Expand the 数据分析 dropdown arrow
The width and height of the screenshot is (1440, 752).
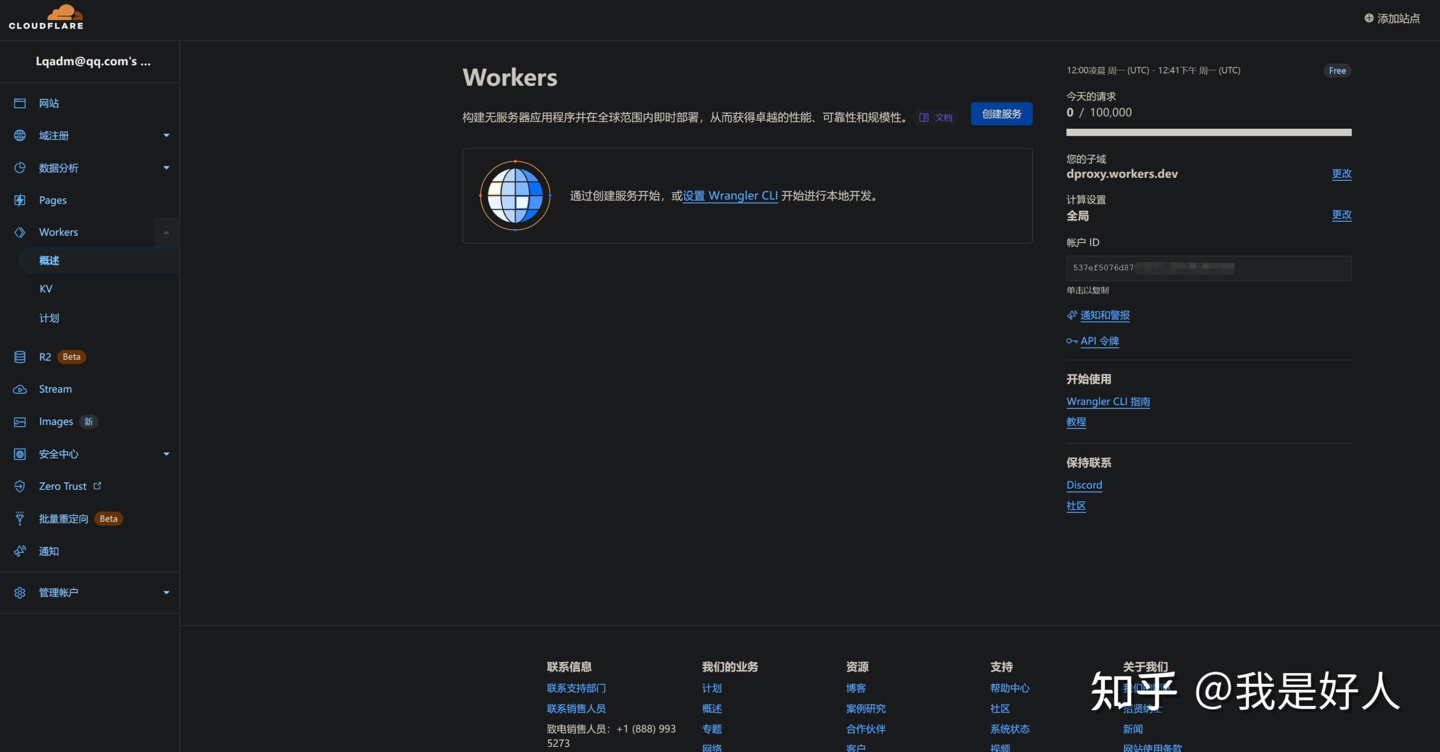[x=166, y=168]
